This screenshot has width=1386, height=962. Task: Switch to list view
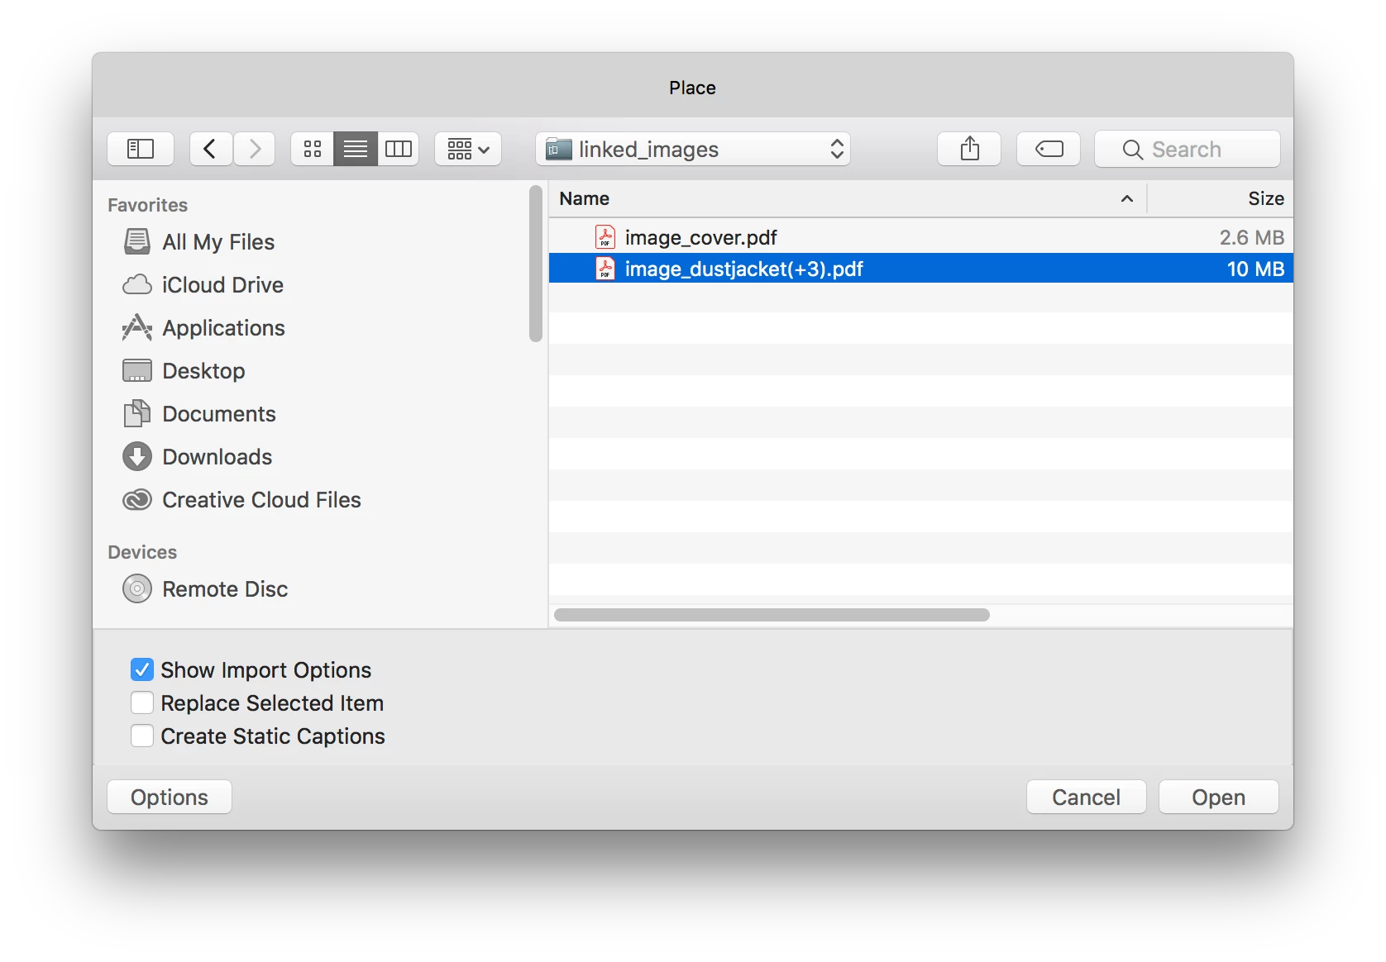click(356, 149)
